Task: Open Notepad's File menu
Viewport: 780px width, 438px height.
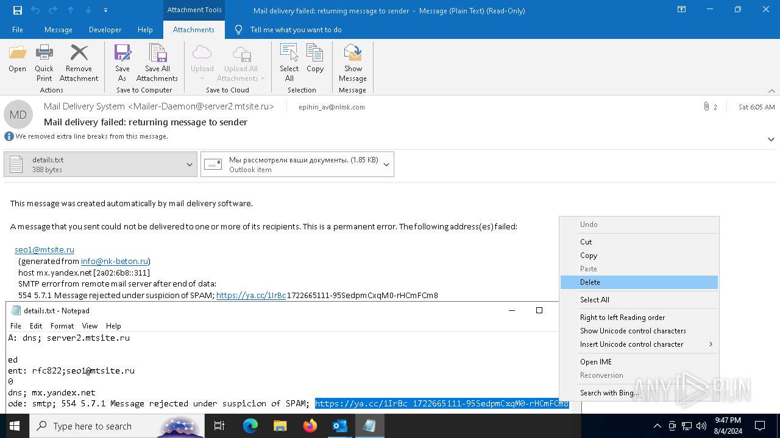Action: click(x=15, y=326)
